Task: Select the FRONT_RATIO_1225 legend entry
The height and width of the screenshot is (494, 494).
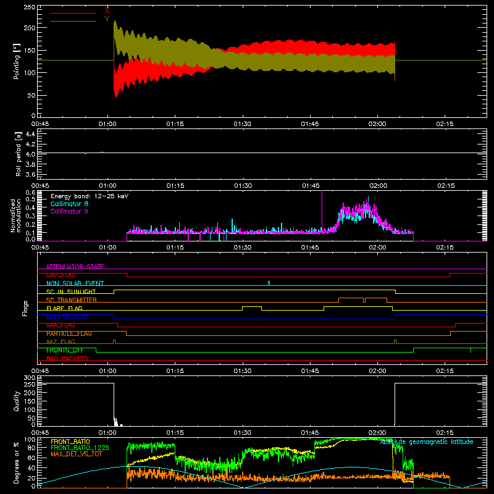Action: (x=80, y=448)
